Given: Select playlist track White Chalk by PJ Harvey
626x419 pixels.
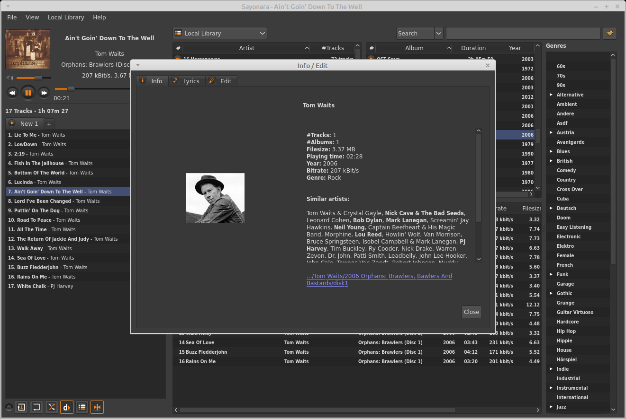Looking at the screenshot, I should click(x=86, y=286).
